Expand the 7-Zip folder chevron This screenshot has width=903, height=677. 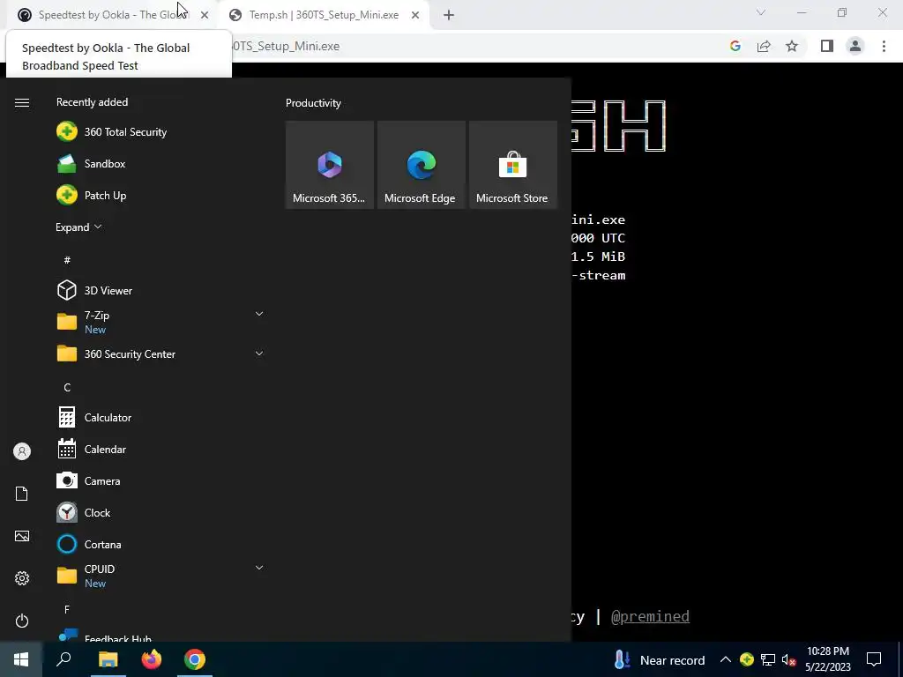pos(259,314)
